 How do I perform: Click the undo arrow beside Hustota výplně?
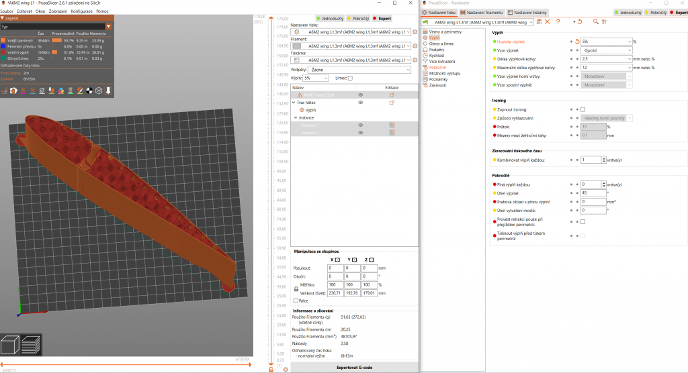[577, 42]
